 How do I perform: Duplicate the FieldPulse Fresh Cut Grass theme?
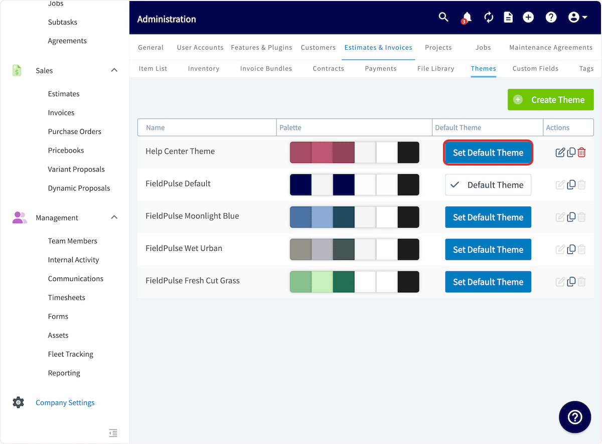point(571,282)
